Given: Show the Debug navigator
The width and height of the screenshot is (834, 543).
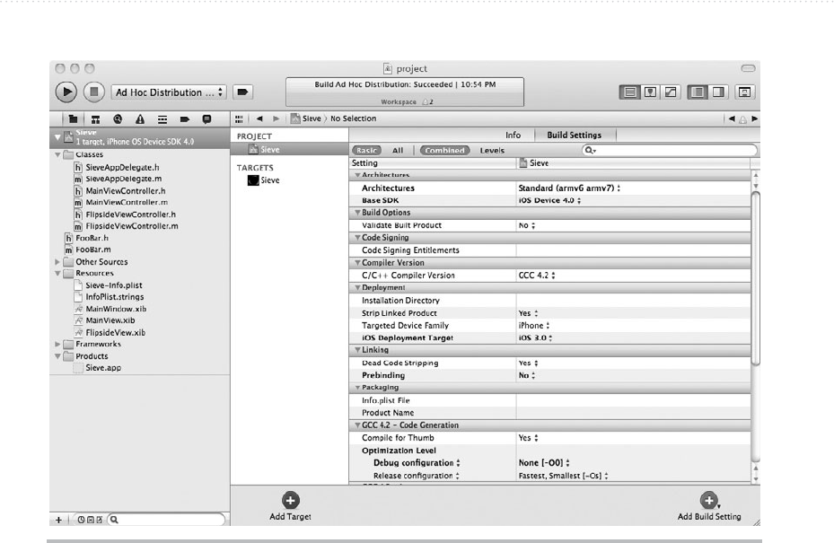Looking at the screenshot, I should coord(162,119).
